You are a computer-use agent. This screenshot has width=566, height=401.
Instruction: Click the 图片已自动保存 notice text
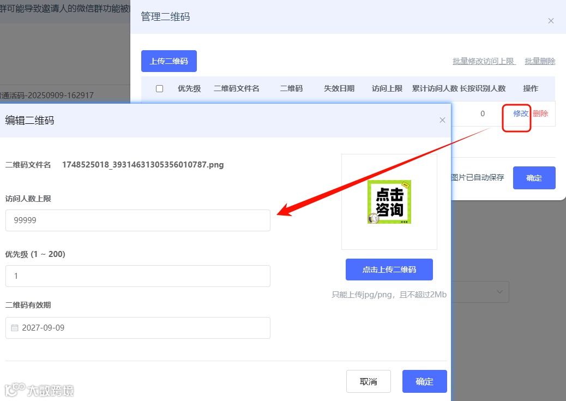point(477,177)
